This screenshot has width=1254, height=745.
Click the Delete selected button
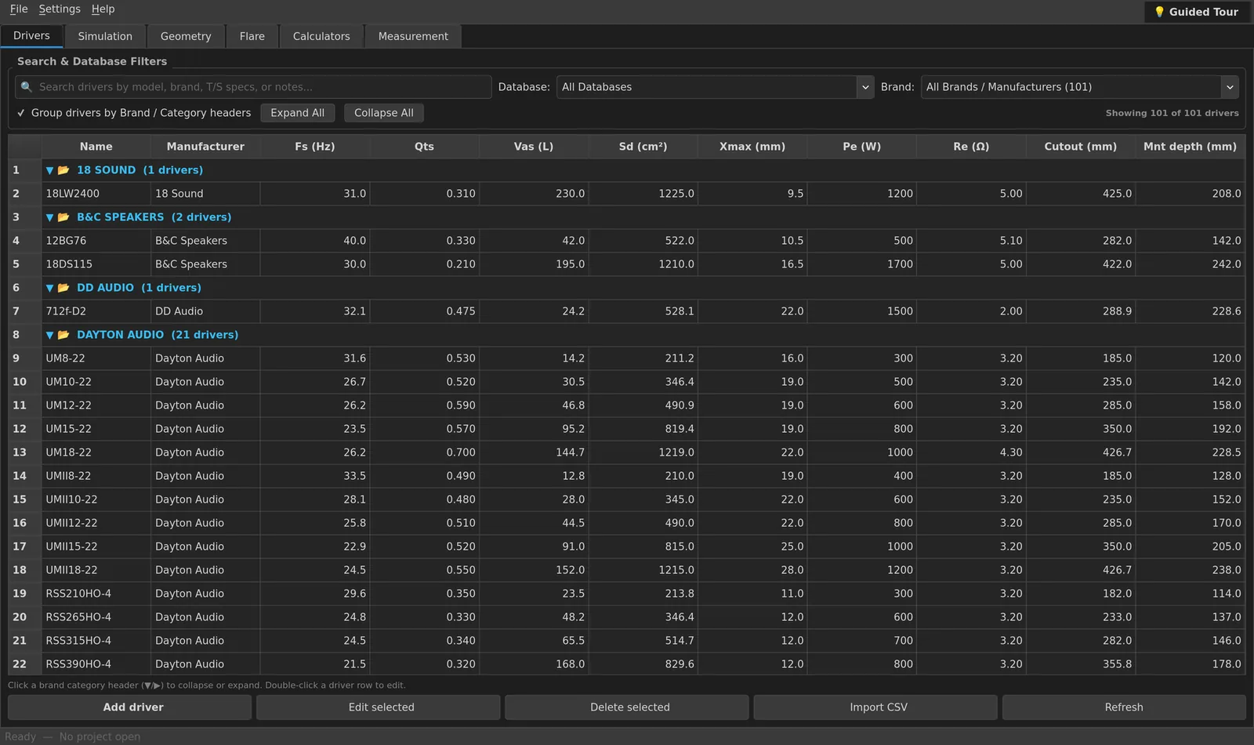click(x=627, y=707)
